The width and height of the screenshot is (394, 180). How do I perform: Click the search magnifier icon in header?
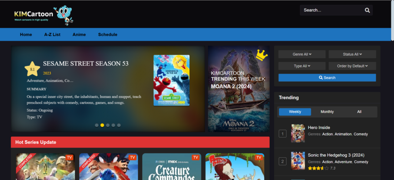coord(367,10)
